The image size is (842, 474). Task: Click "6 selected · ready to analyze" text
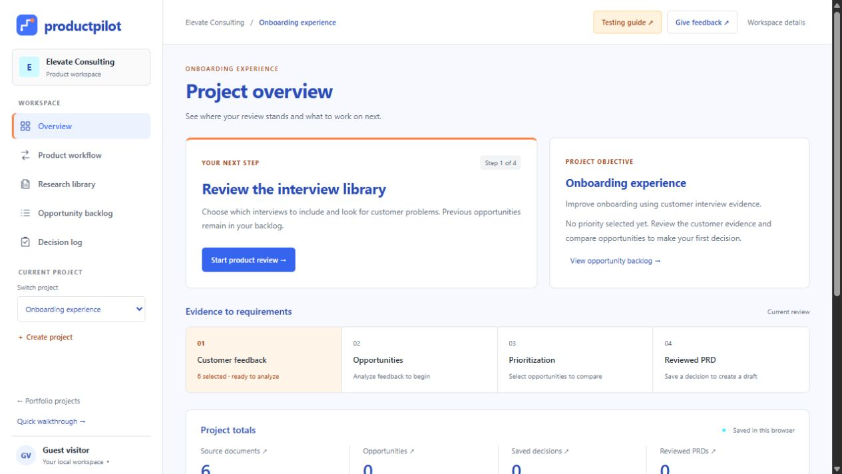pyautogui.click(x=238, y=377)
